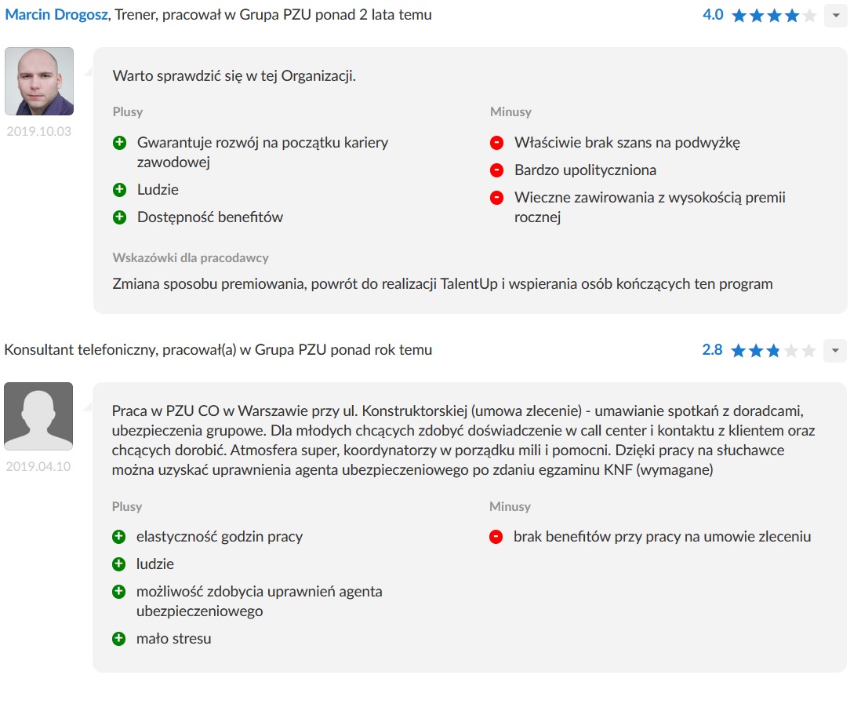Click the star rating for 2.8 review

(773, 351)
